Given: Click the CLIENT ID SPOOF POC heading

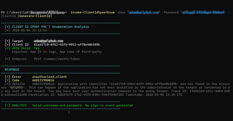Looking at the screenshot, I should click(30, 27).
